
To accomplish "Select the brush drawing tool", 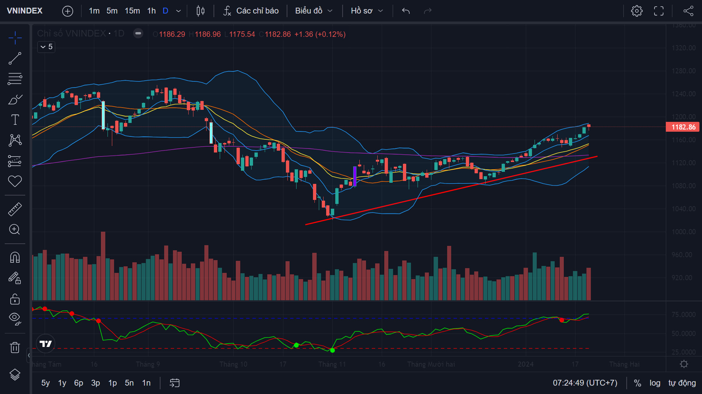I will coord(15,99).
